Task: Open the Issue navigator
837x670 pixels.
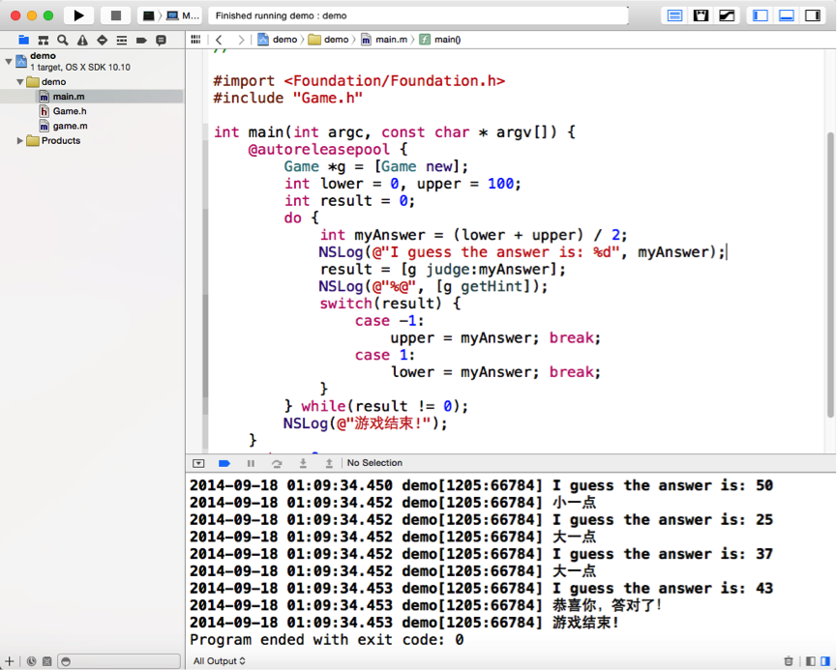Action: pos(82,40)
